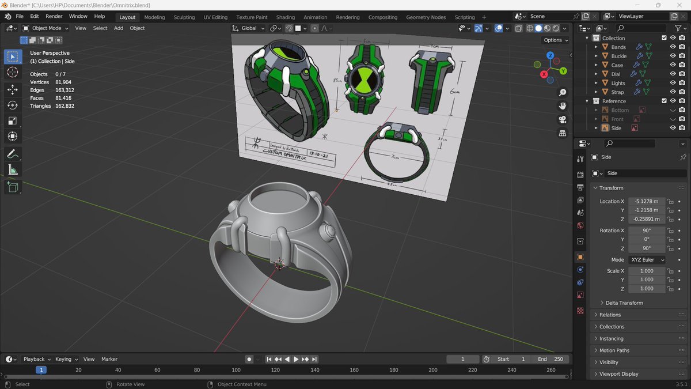Screen dimensions: 691x389
Task: Switch to wireframe viewport shading
Action: (530, 28)
